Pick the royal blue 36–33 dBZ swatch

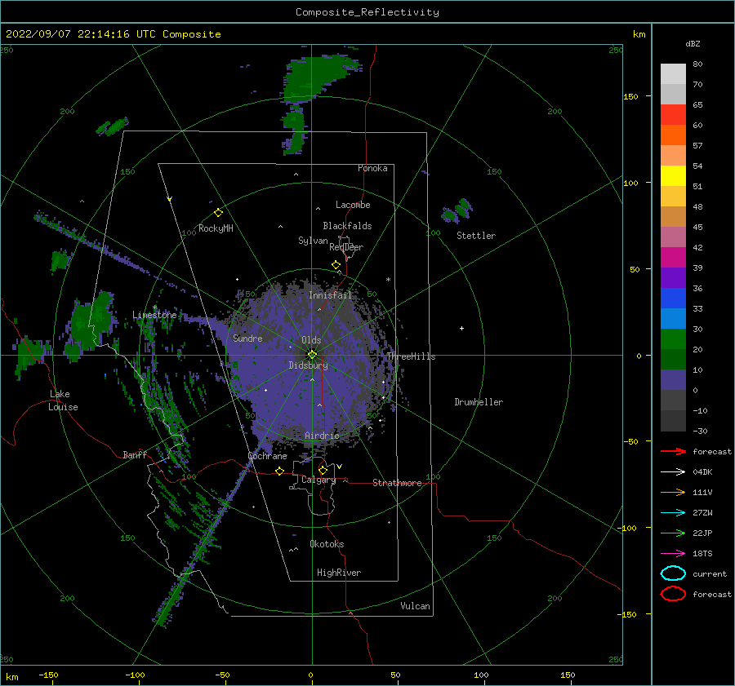[673, 299]
